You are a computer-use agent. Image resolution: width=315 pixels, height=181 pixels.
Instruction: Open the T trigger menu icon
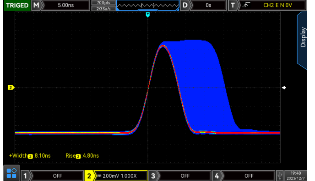233,5
